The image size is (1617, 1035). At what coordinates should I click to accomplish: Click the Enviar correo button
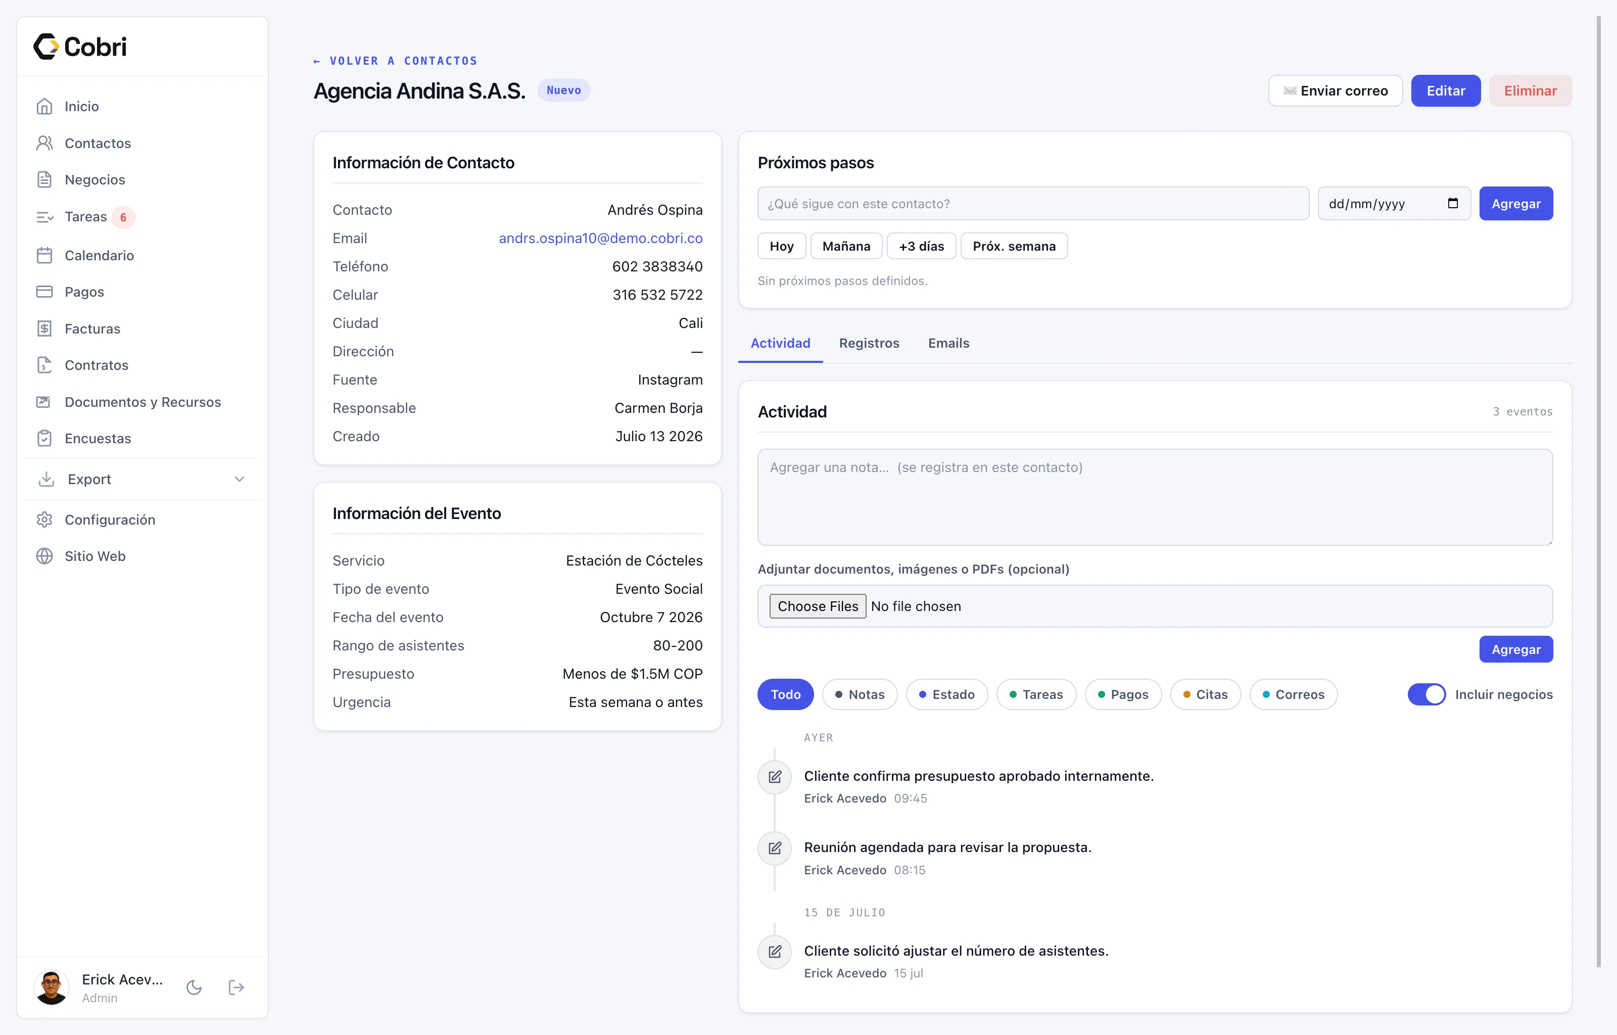pos(1335,91)
